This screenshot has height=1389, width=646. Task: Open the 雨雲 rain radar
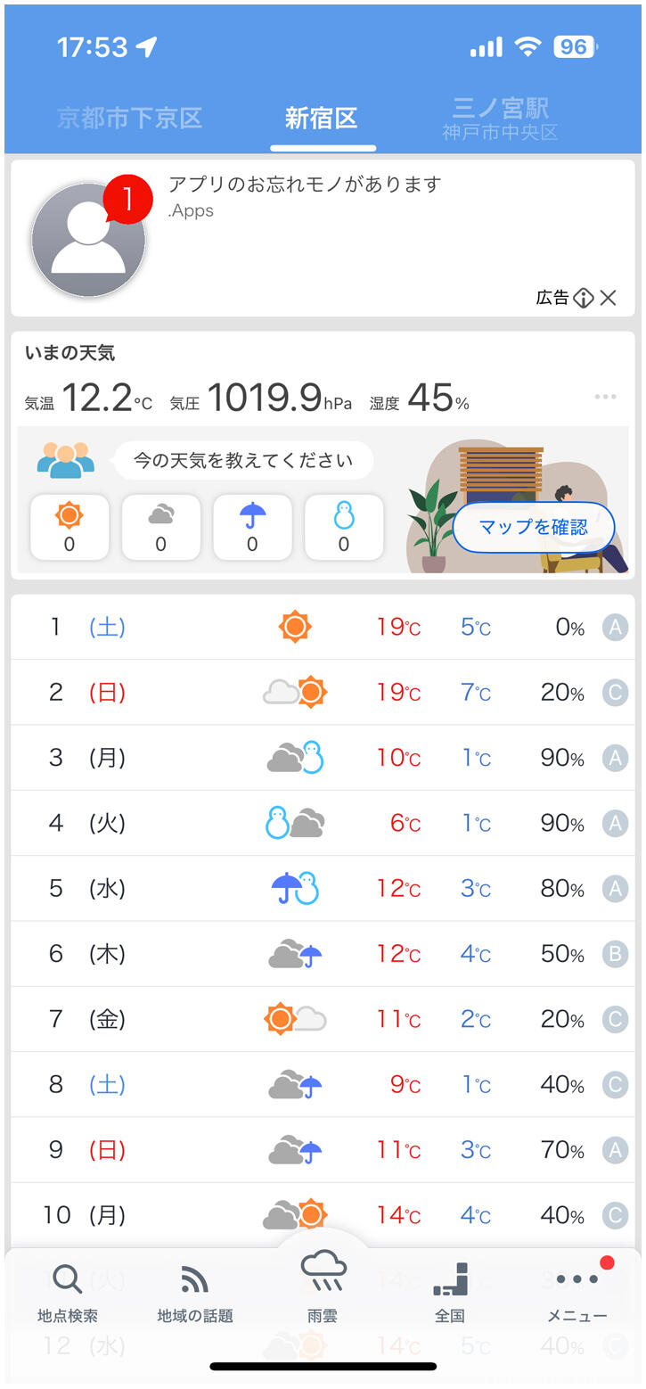(x=323, y=1287)
